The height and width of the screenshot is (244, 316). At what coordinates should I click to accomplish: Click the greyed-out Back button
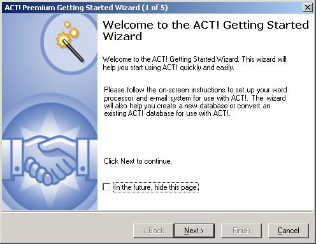(x=154, y=231)
